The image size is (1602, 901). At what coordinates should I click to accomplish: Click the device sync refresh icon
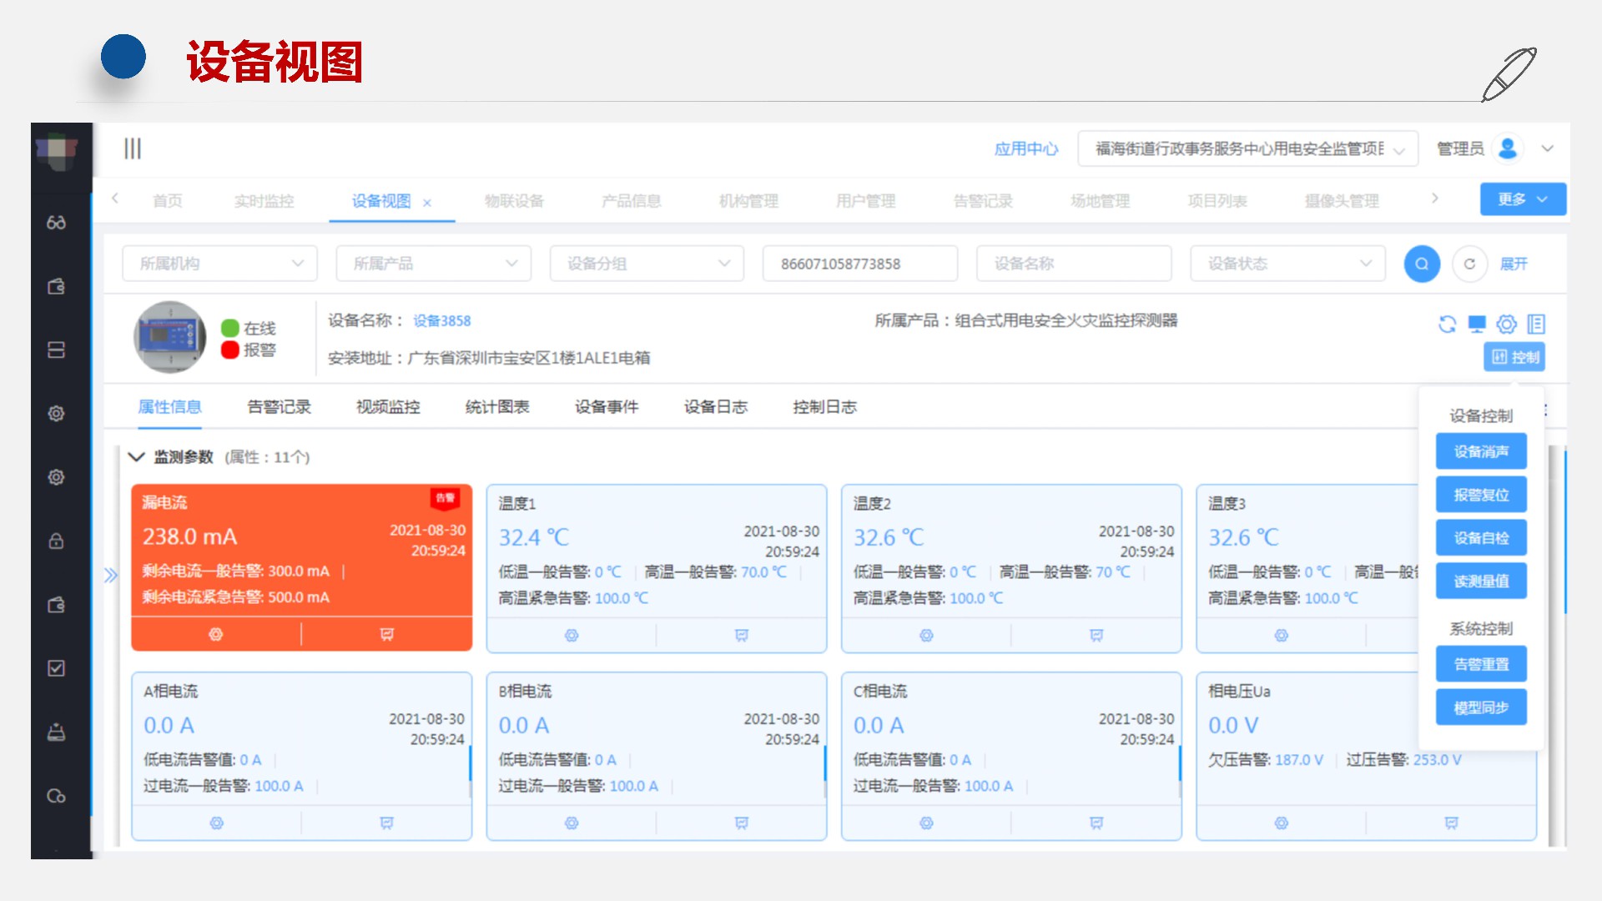click(x=1448, y=324)
